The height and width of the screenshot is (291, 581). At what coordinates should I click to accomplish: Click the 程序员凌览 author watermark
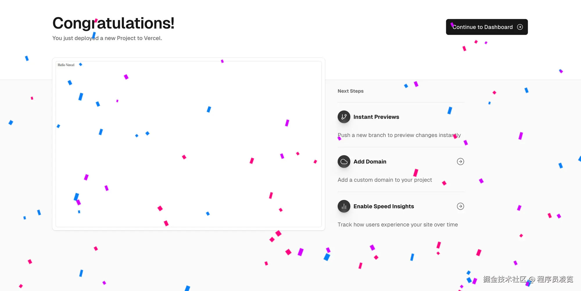(555, 279)
